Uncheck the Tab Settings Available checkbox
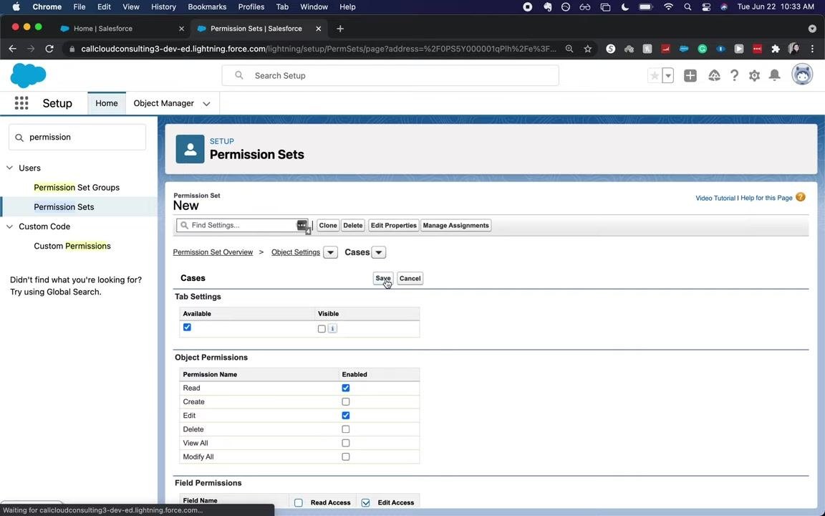 [x=187, y=327]
